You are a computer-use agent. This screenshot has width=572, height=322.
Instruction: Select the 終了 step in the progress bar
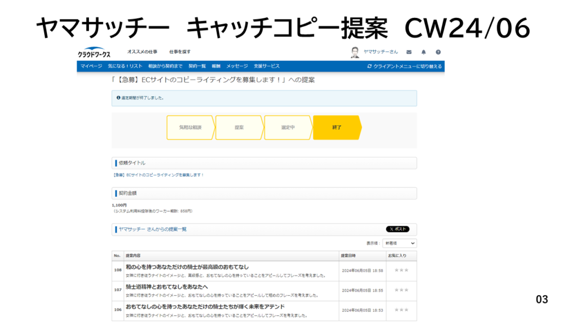pos(336,127)
